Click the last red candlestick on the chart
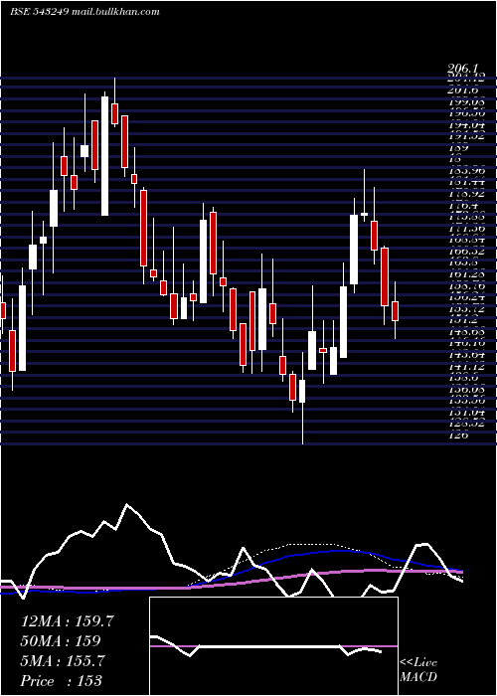This screenshot has width=497, height=696. [395, 310]
